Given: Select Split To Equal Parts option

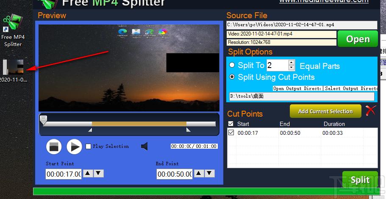Looking at the screenshot, I should click(232, 65).
